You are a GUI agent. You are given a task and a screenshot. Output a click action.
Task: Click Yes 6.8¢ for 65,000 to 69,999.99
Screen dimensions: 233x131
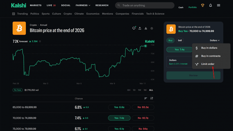point(119,107)
